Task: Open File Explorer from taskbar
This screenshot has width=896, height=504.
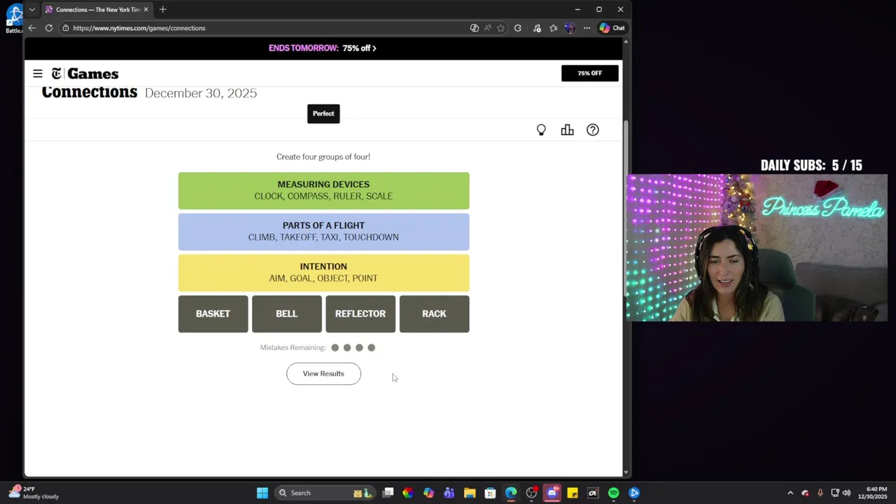Action: pos(470,493)
